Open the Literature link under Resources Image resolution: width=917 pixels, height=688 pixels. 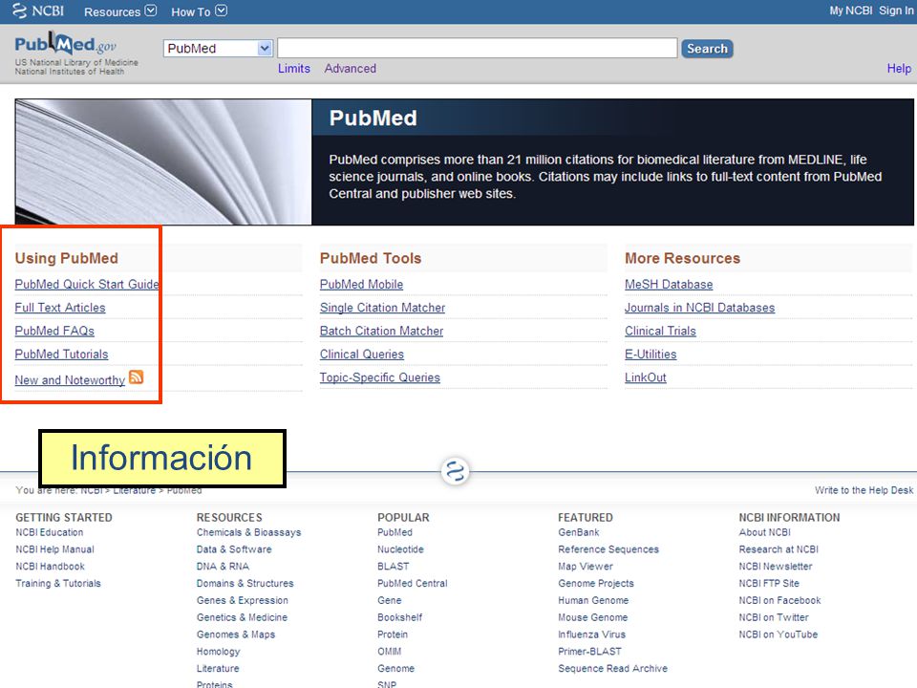tap(218, 668)
